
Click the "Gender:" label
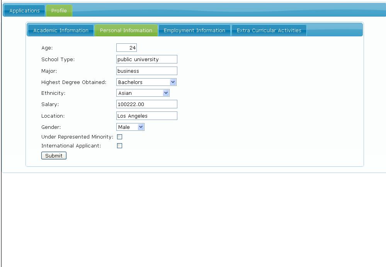(51, 127)
